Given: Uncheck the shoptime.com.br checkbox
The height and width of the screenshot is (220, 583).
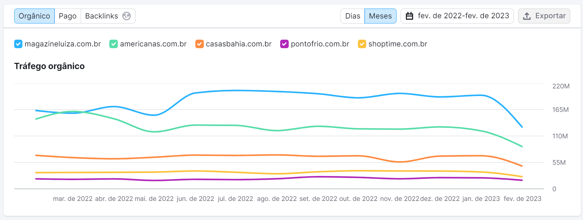Looking at the screenshot, I should (362, 44).
